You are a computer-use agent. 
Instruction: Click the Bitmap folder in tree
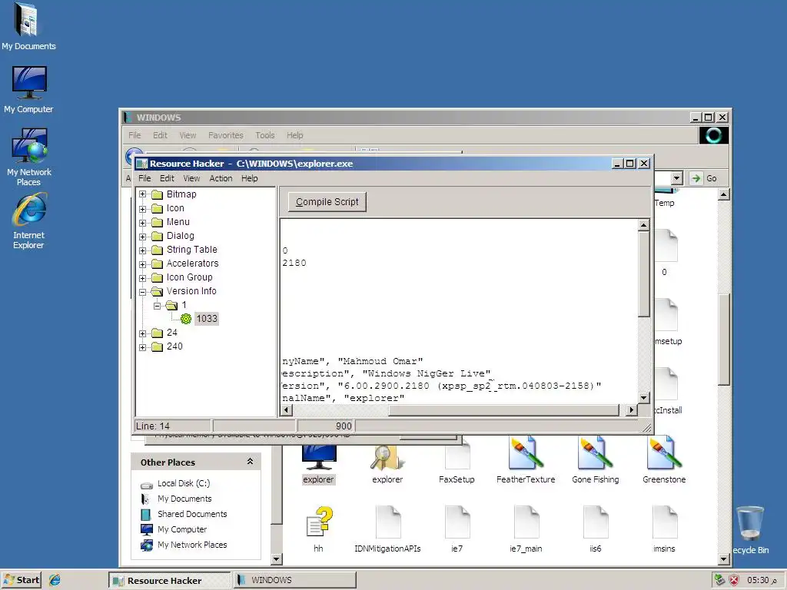click(x=174, y=194)
